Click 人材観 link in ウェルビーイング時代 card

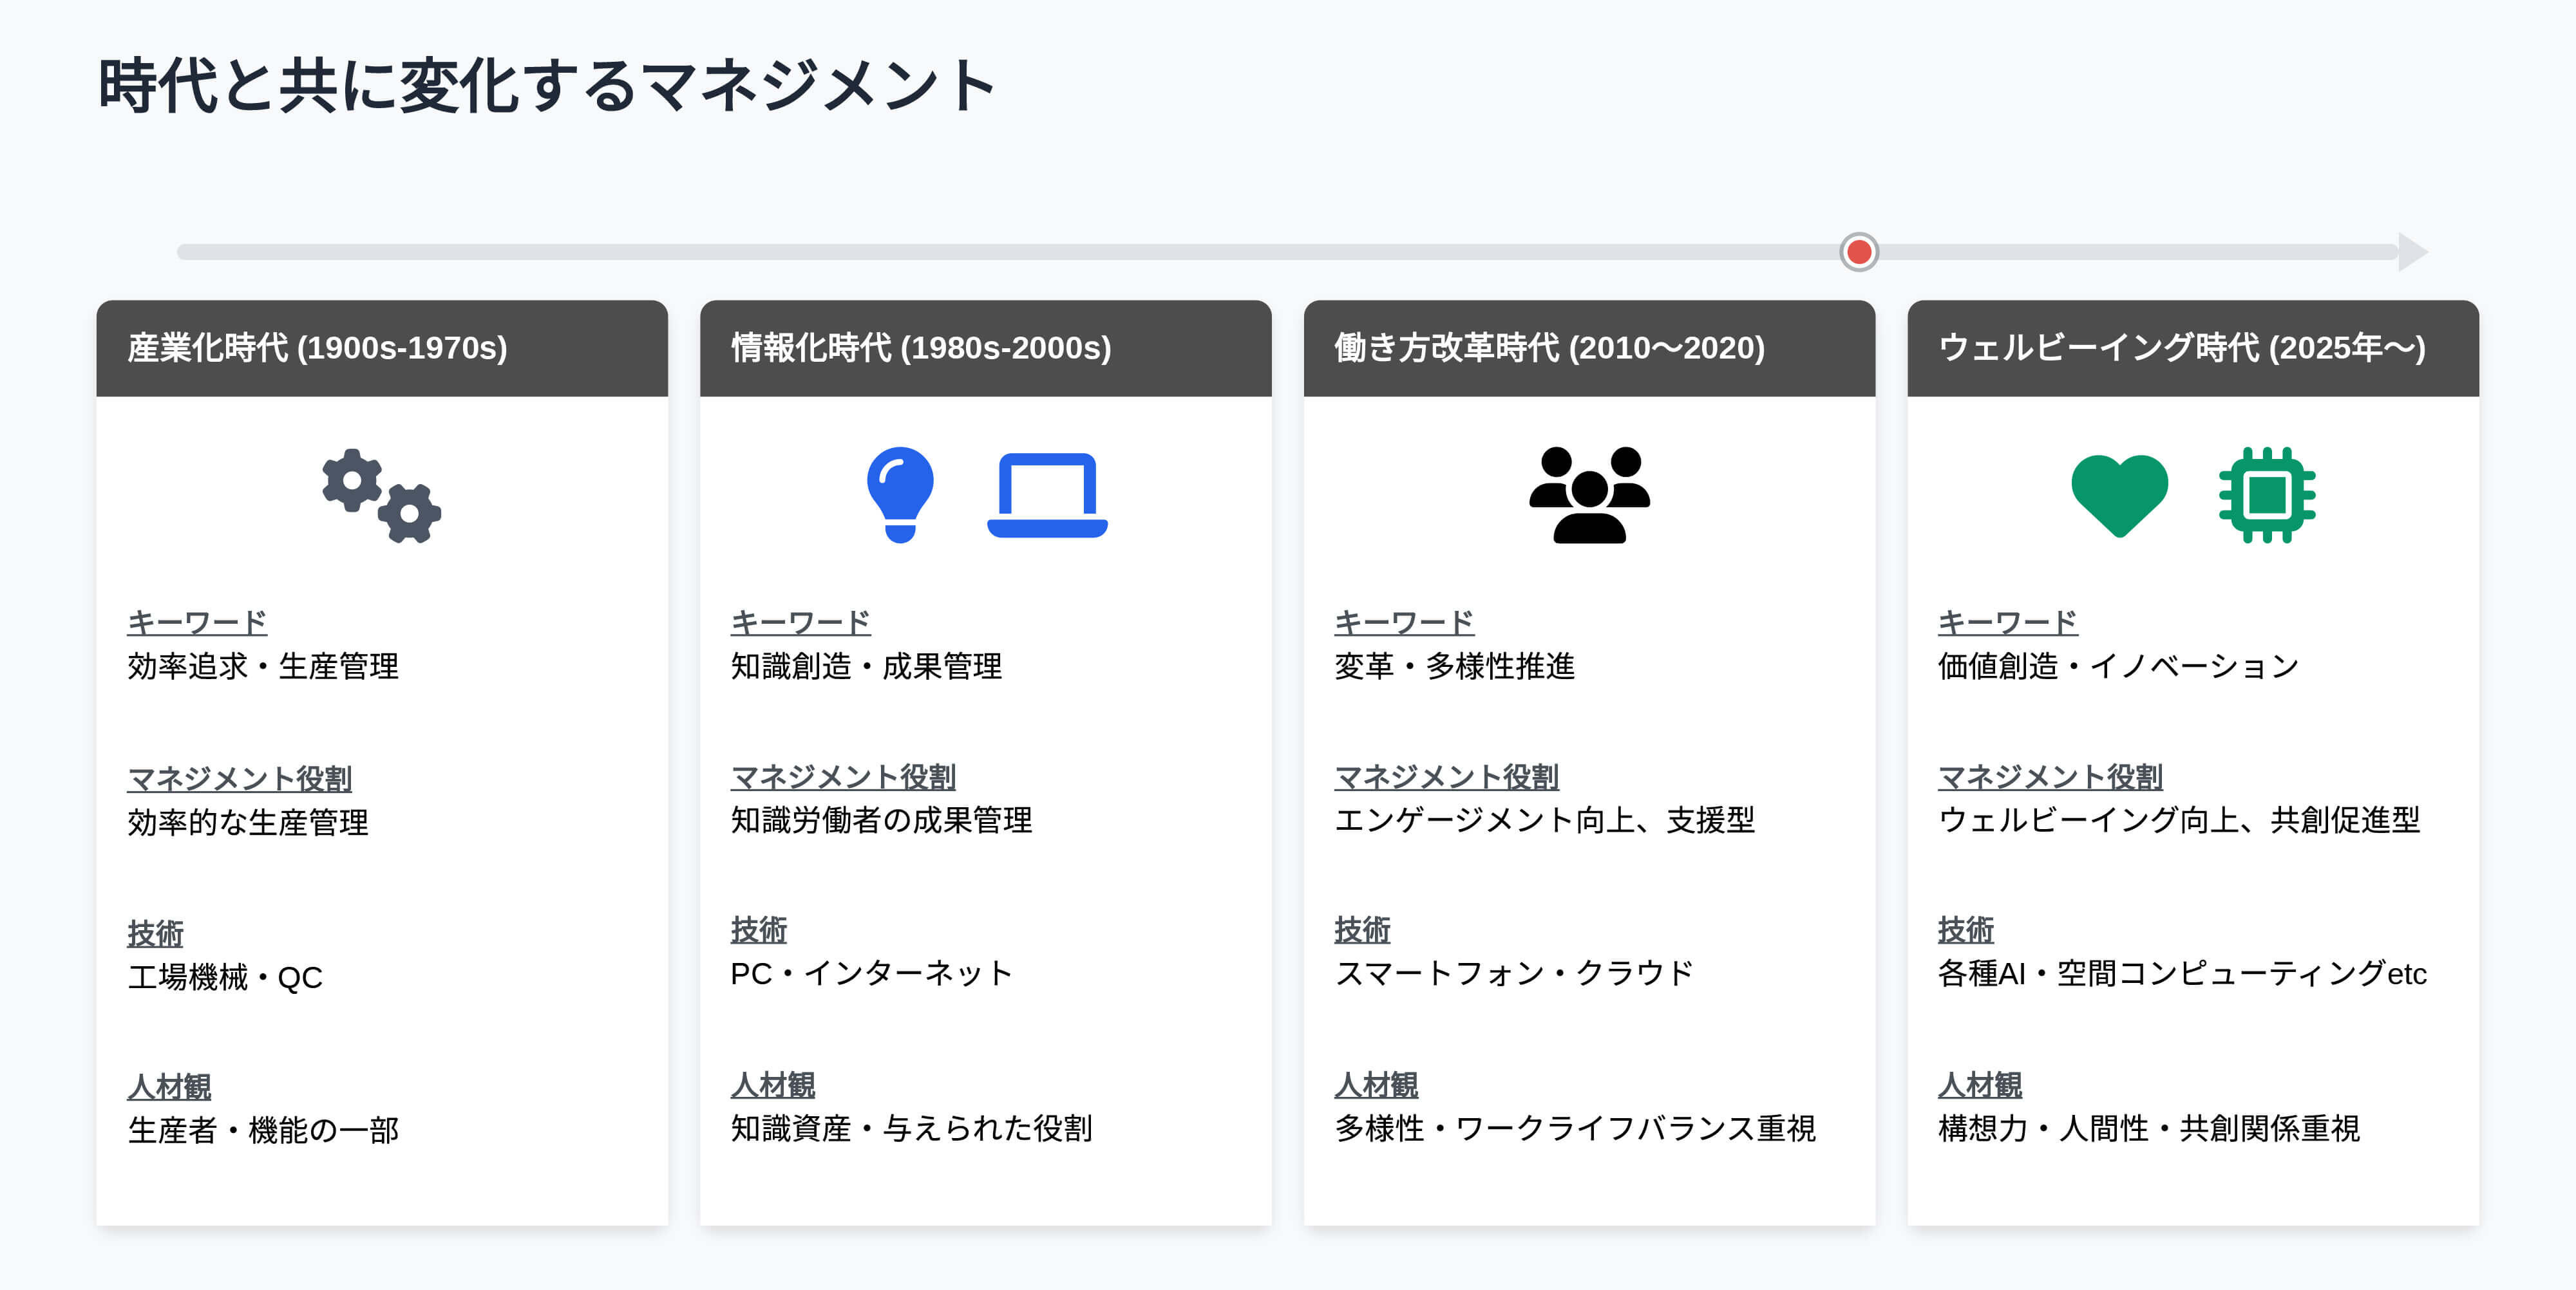coord(1980,1084)
